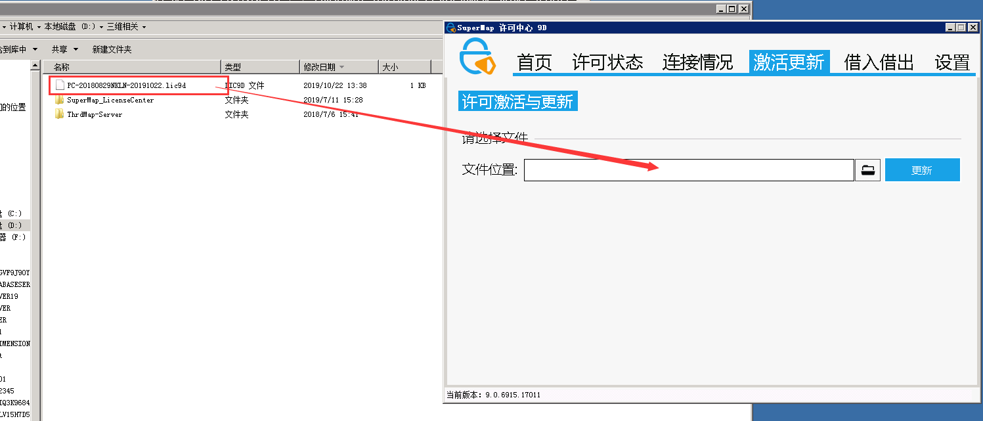Open the browse folder icon beside file location
The height and width of the screenshot is (421, 983).
pos(868,170)
